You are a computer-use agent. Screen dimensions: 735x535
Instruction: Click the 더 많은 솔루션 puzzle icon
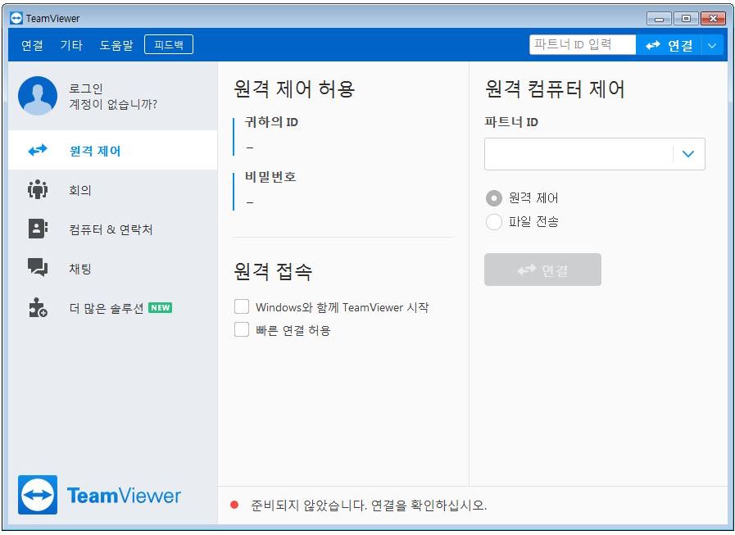[x=38, y=307]
